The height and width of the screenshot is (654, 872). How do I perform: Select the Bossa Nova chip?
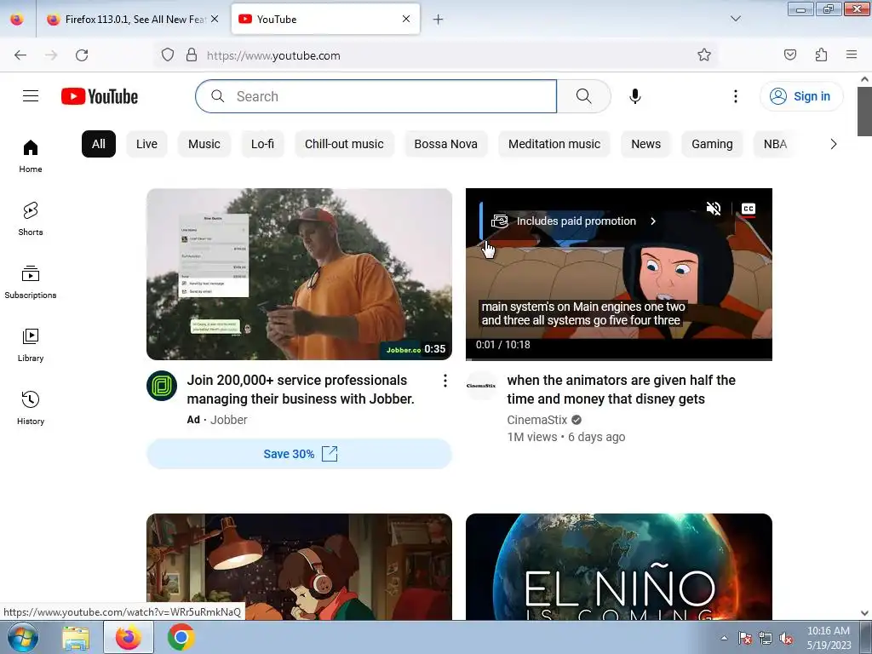tap(446, 144)
